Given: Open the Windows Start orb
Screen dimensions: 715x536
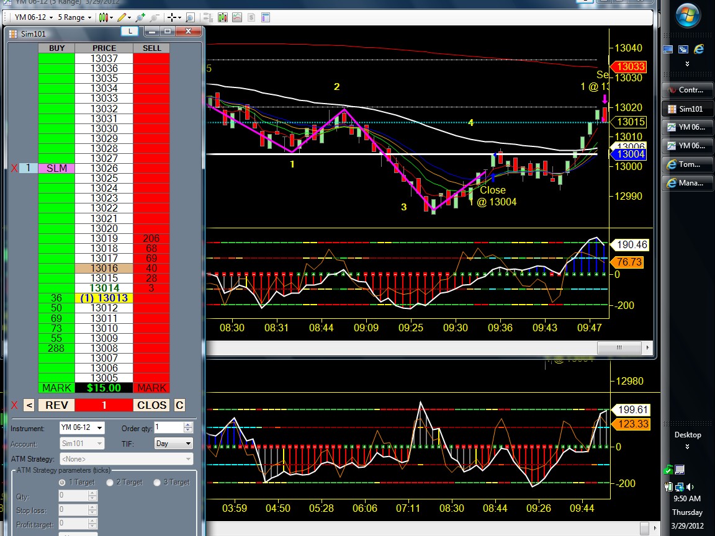Looking at the screenshot, I should tap(687, 16).
